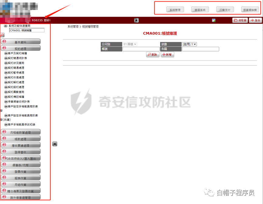Viewport: 263px width, 204px height.
Task: Click arrow icon next to 契約解約處理
Action: tap(6, 82)
